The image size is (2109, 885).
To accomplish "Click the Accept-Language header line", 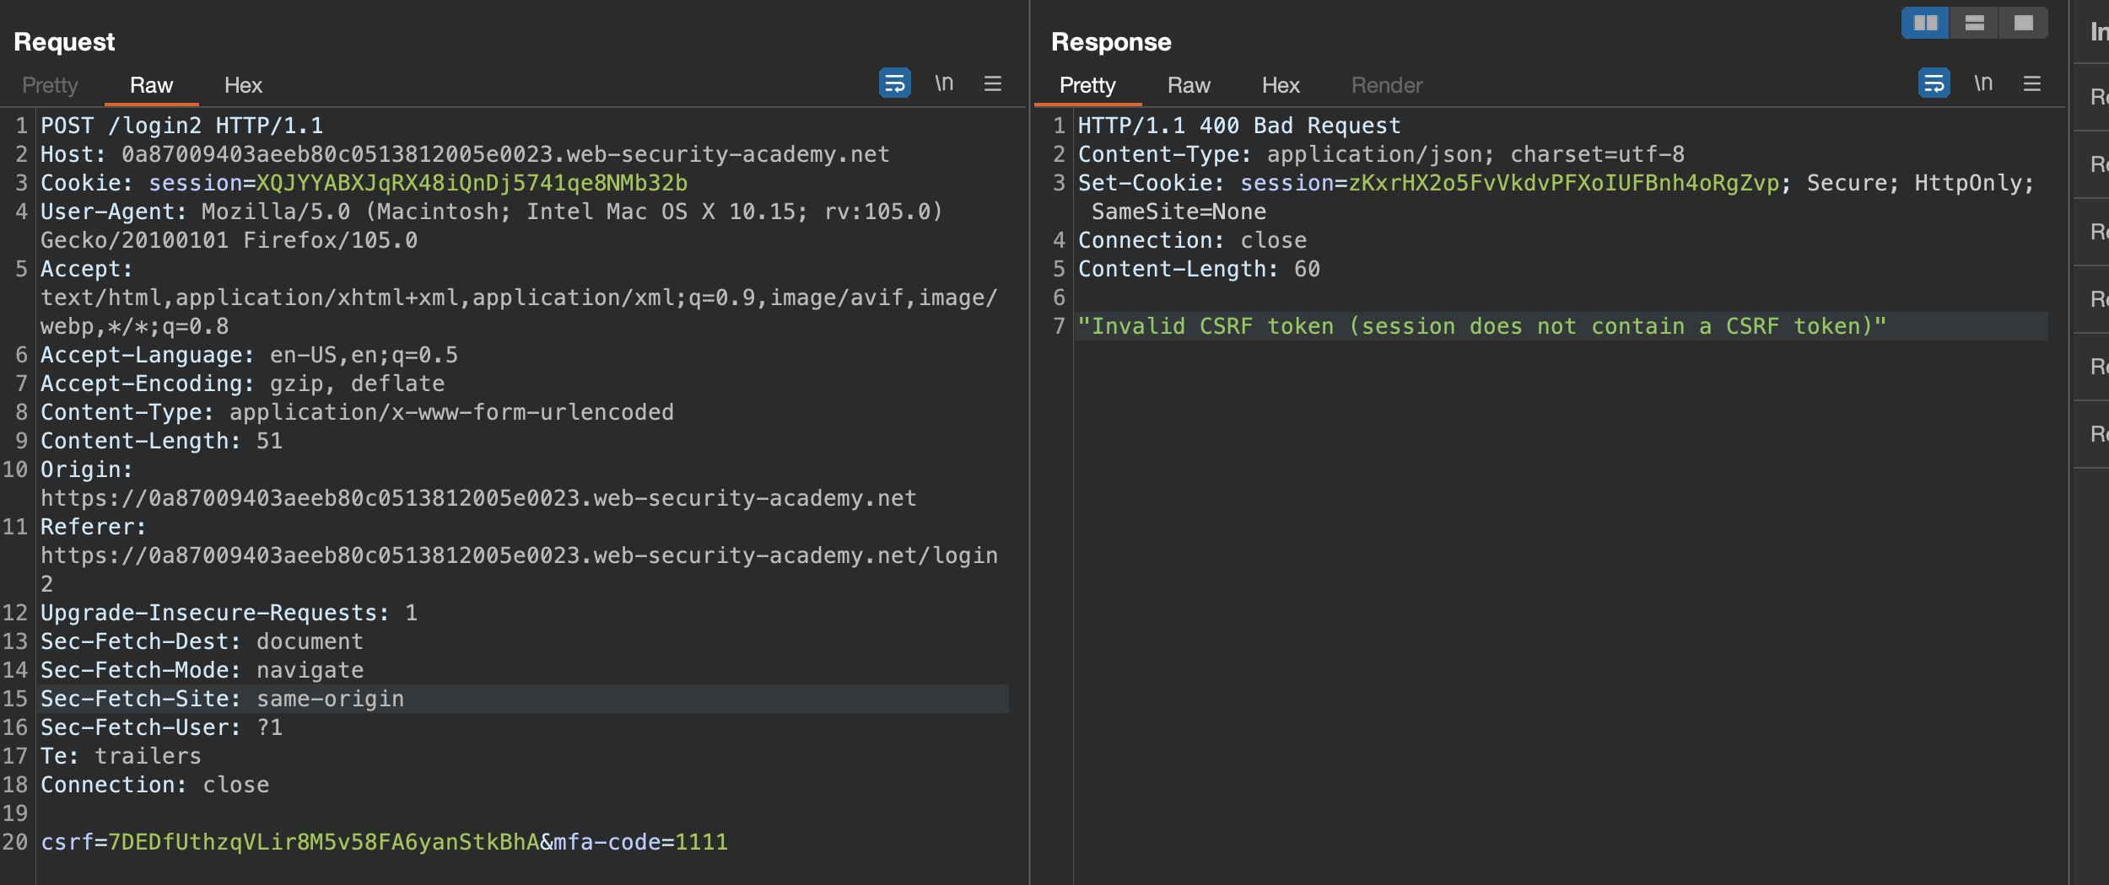I will (x=249, y=356).
